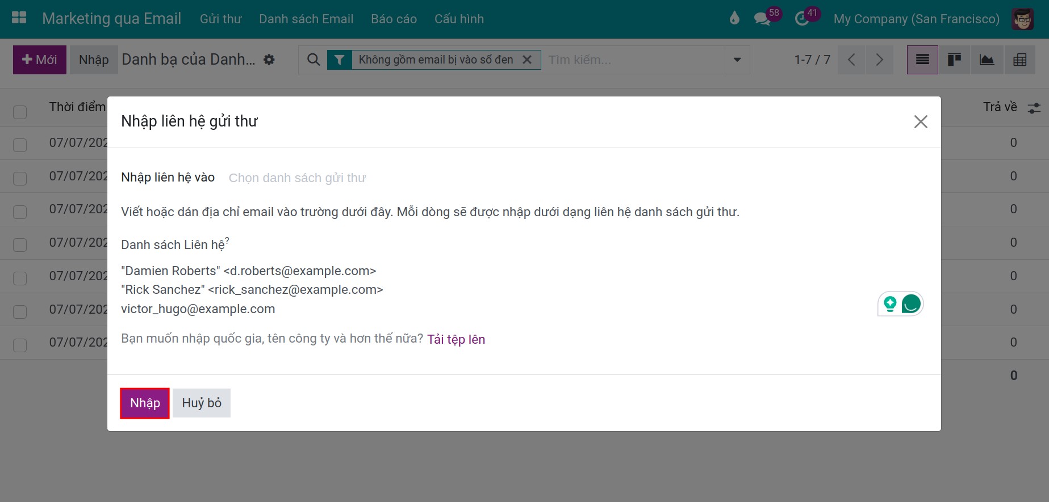Click the Marketing qua Email app title
1049x502 pixels.
(x=112, y=19)
